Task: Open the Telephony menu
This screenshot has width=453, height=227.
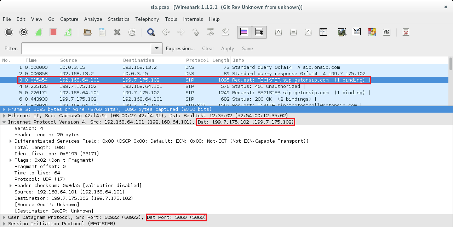Action: pos(147,19)
